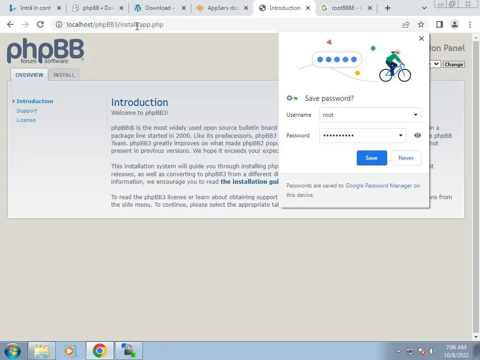
Task: Close the Save password popup
Action: coord(421,38)
